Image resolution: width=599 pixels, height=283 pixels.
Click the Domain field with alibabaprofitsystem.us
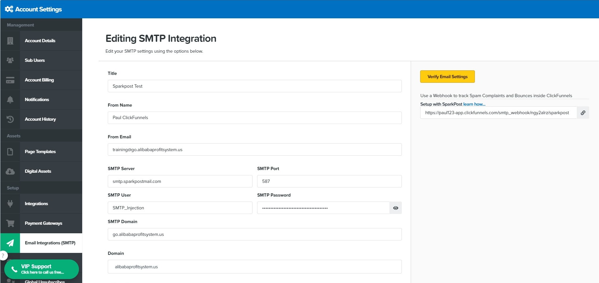[254, 267]
